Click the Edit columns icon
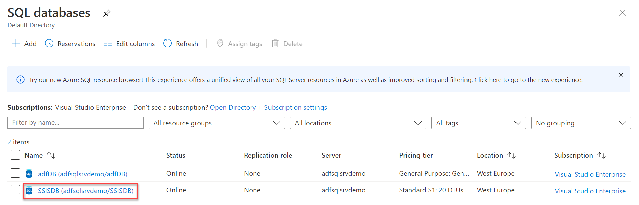 point(108,43)
